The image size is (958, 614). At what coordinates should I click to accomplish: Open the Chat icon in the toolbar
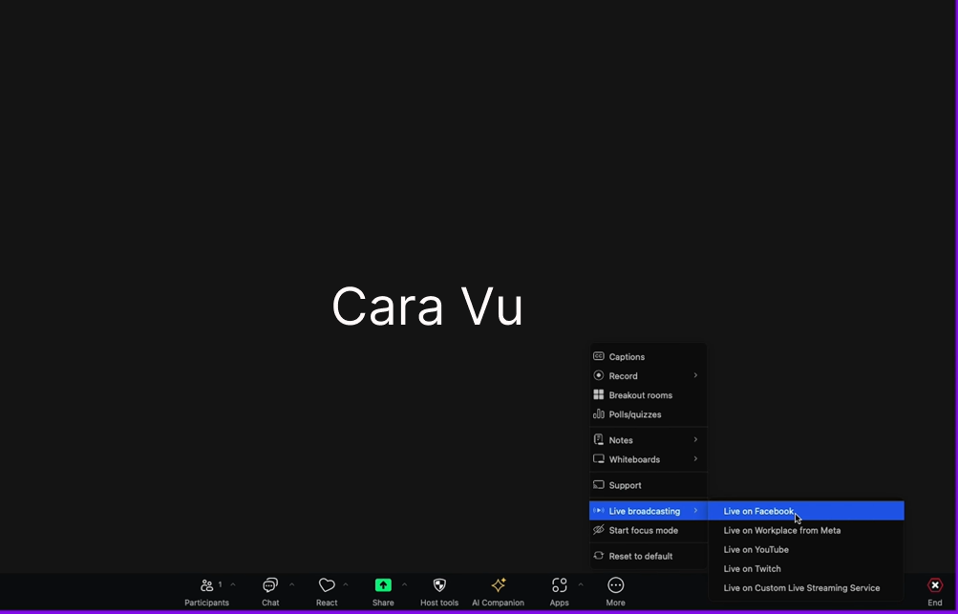(270, 584)
